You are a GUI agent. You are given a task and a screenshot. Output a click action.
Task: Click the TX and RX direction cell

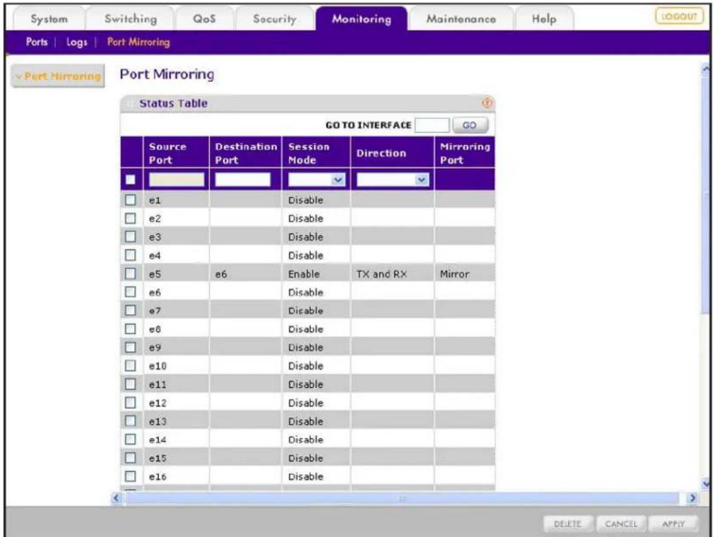pyautogui.click(x=393, y=274)
